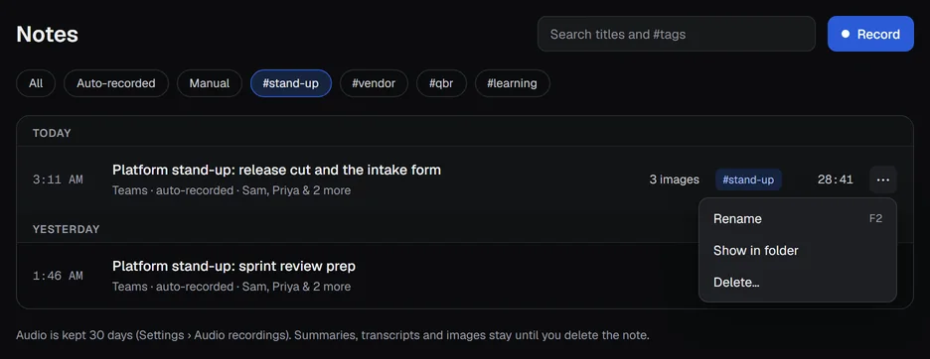Click the 3 images label
Image resolution: width=930 pixels, height=359 pixels.
(x=674, y=179)
